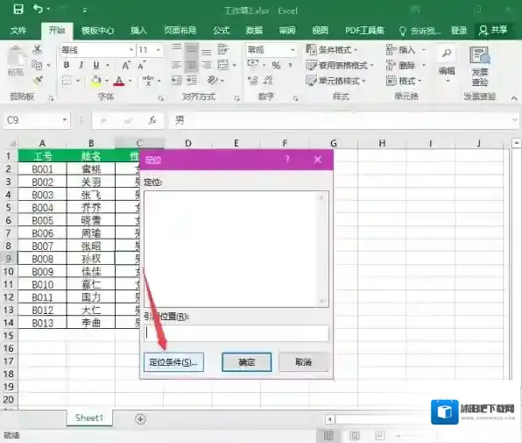This screenshot has width=522, height=443.
Task: Apply Underline formatting button
Action: [96, 65]
